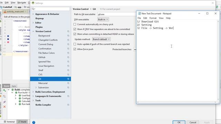
Task: Click OK button in Settings dialog
Action: (x=179, y=122)
